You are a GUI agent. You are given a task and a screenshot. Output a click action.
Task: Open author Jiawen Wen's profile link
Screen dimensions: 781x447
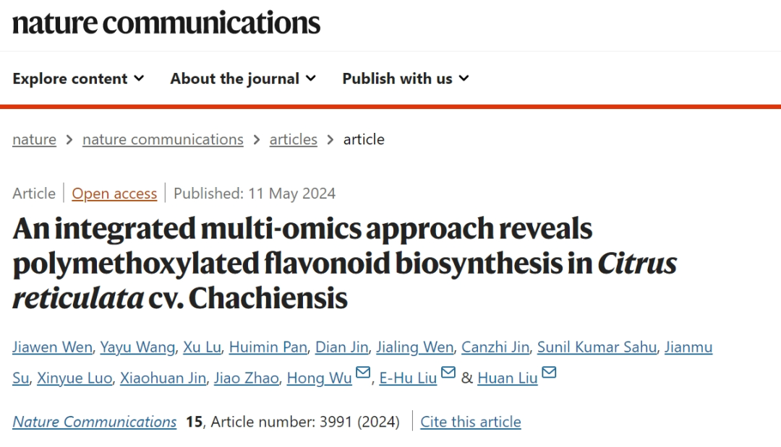[52, 347]
